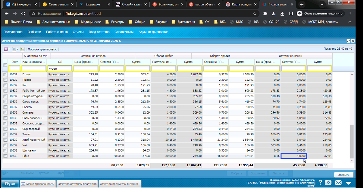Viewport: 363px width, 188px height.
Task: Expand the dropdown arrow beside the gear icon
Action: (x=9, y=49)
